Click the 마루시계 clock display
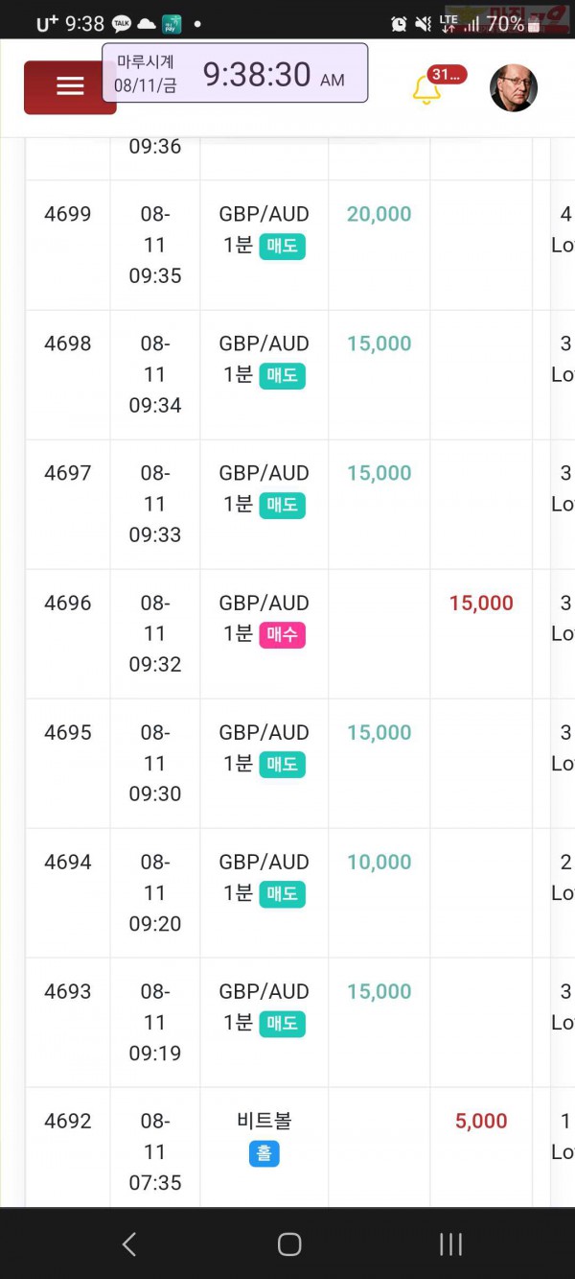Image resolution: width=575 pixels, height=1279 pixels. coord(235,73)
